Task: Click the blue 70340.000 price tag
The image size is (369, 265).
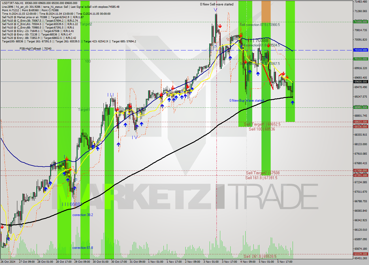Action: click(x=360, y=50)
